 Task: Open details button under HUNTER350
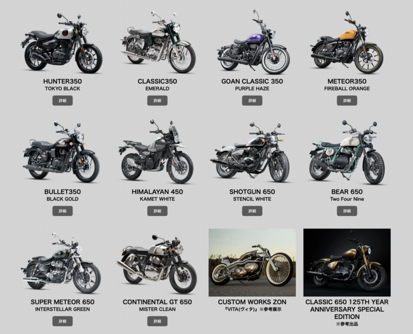[62, 100]
